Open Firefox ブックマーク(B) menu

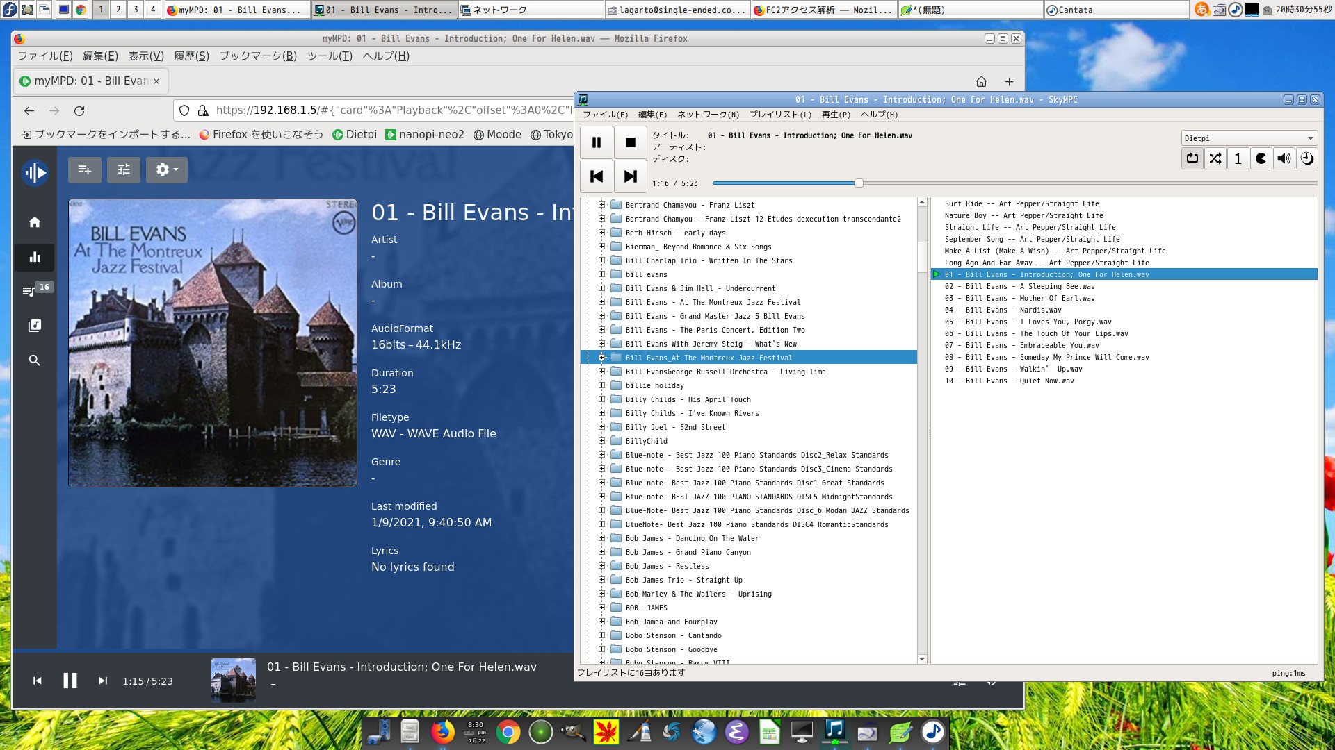pyautogui.click(x=258, y=56)
